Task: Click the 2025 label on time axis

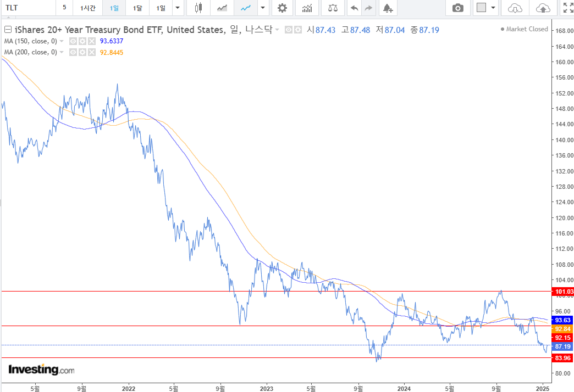Action: coord(543,388)
